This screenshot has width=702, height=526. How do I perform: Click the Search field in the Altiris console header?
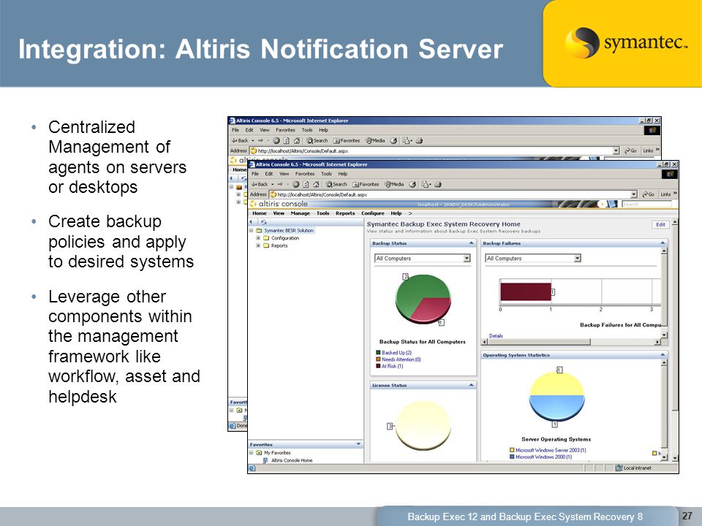click(646, 205)
